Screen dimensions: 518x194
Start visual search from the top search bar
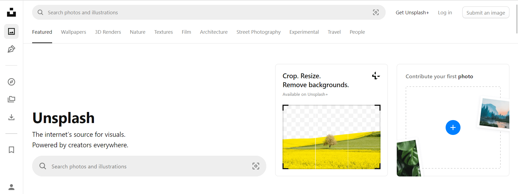point(376,12)
